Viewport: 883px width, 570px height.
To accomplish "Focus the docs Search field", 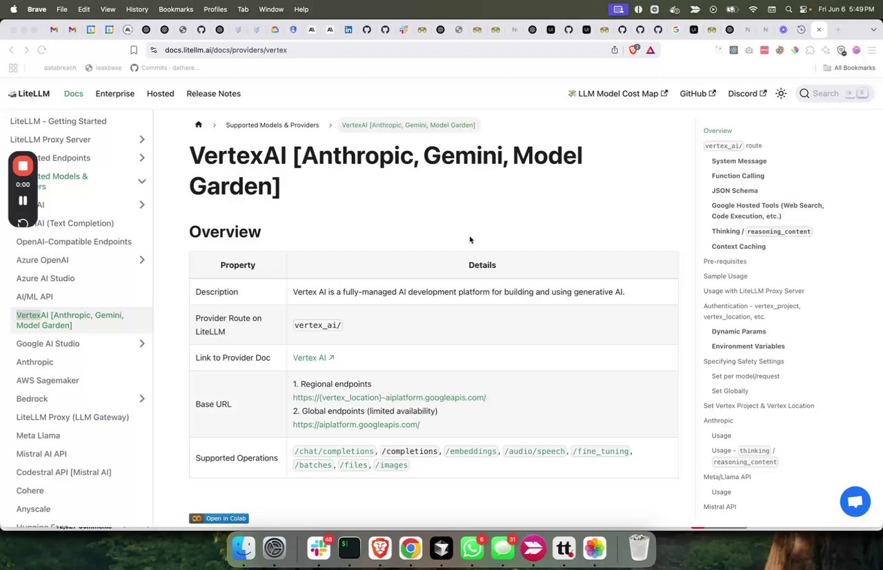I will click(x=833, y=94).
